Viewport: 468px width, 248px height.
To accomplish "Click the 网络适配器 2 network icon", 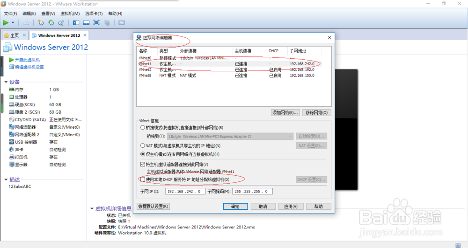I will coord(12,134).
